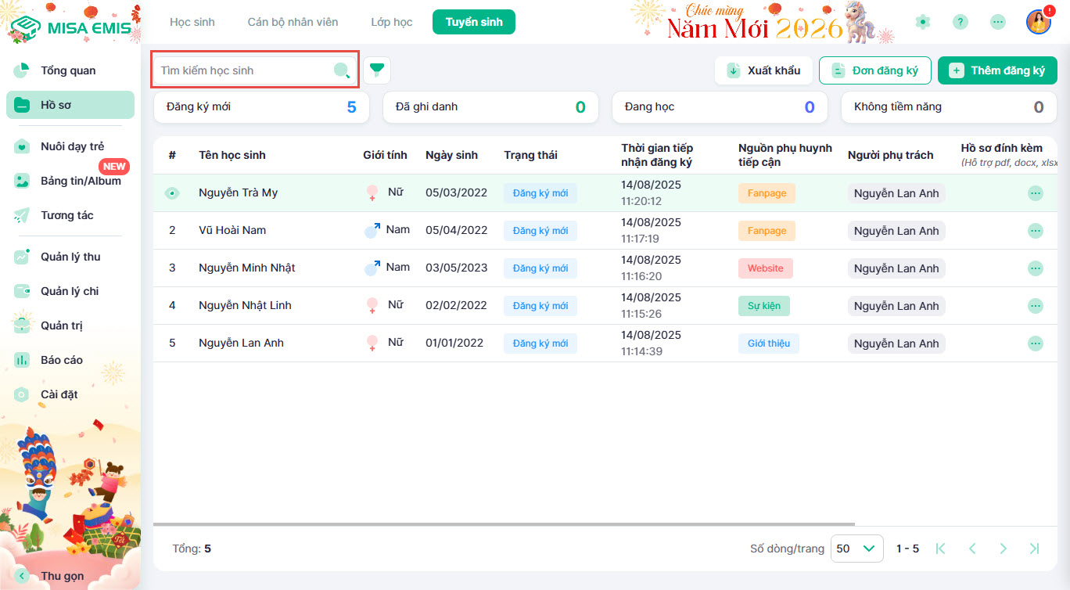Switch to the Học sinh tab
The image size is (1070, 590).
(x=192, y=22)
